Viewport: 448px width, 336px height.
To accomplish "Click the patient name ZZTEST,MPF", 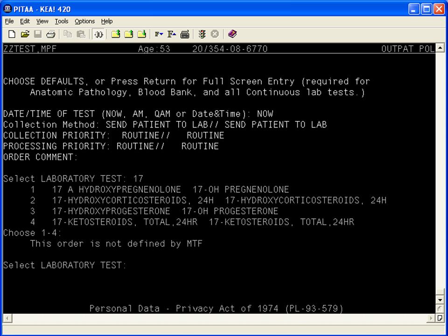I will (x=30, y=49).
